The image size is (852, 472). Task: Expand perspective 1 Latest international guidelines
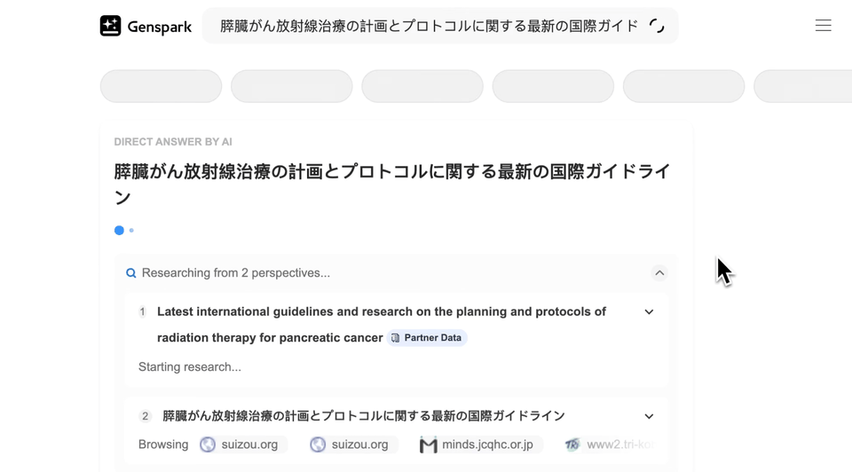[x=649, y=312]
